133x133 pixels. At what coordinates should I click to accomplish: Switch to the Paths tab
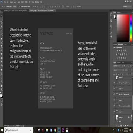123,63
